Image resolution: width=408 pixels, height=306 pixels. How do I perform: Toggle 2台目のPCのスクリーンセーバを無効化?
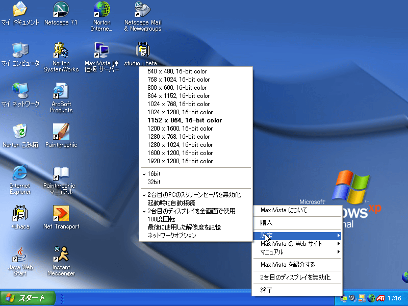click(196, 195)
